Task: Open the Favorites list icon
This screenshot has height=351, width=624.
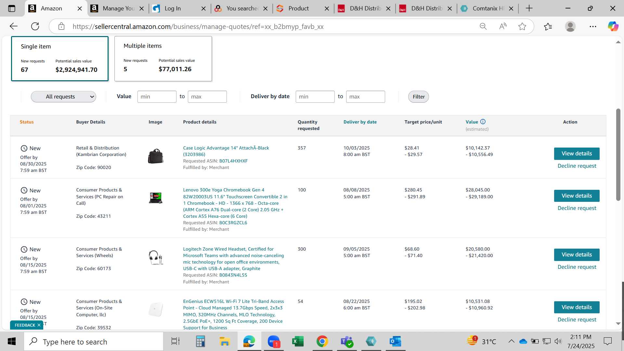Action: click(x=548, y=26)
